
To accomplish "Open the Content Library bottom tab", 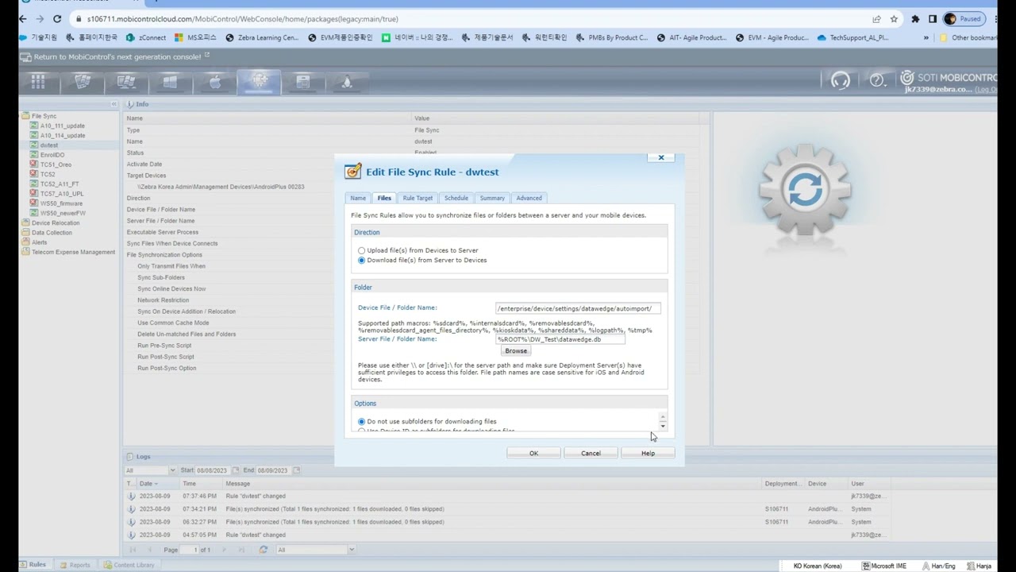I will click(129, 565).
